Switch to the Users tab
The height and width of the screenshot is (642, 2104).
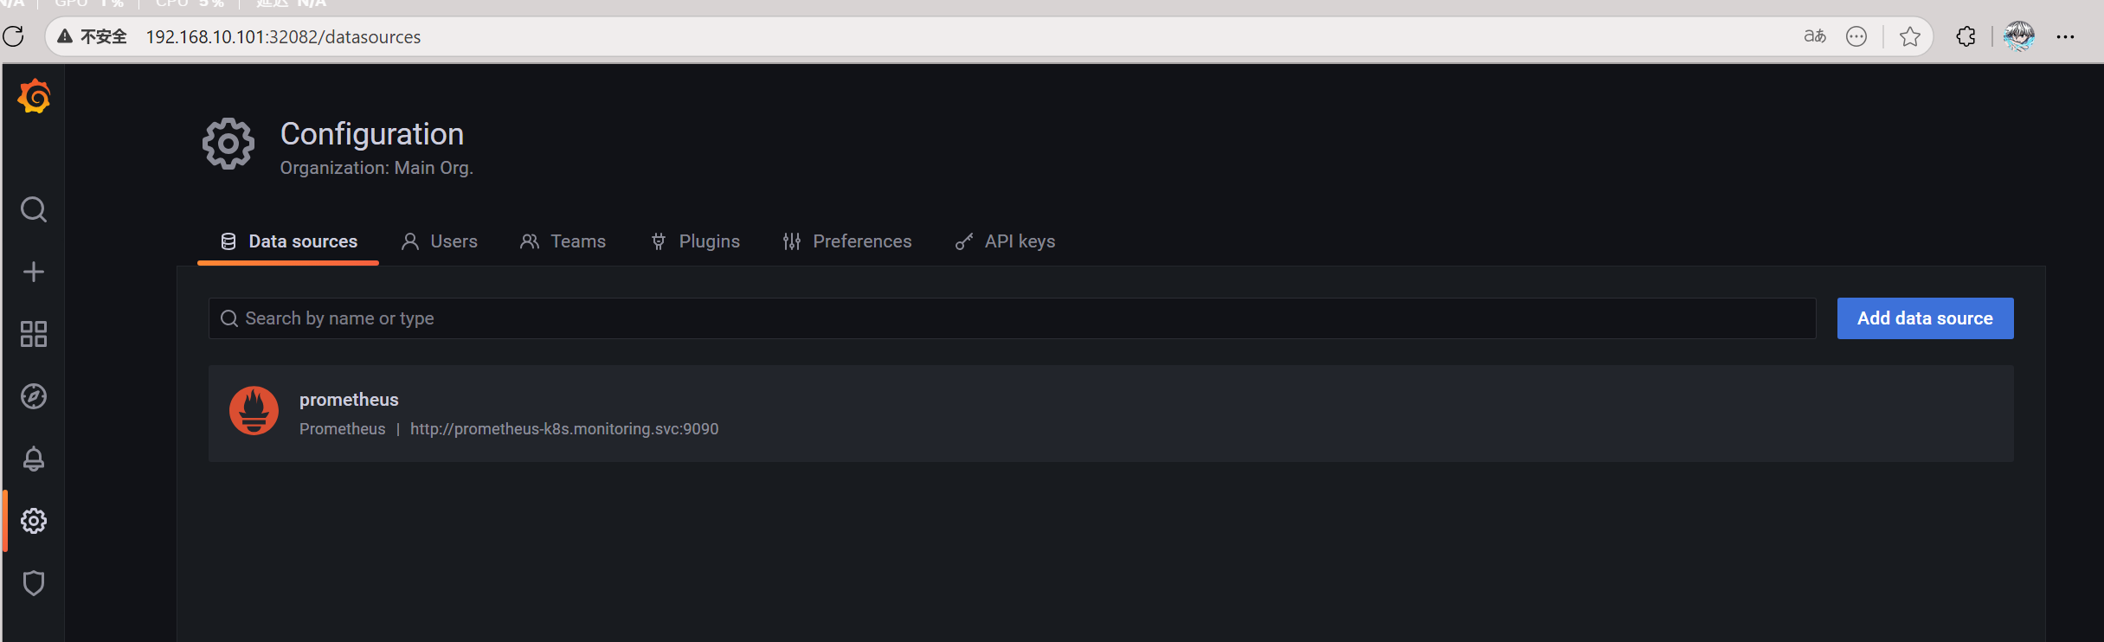click(x=440, y=241)
